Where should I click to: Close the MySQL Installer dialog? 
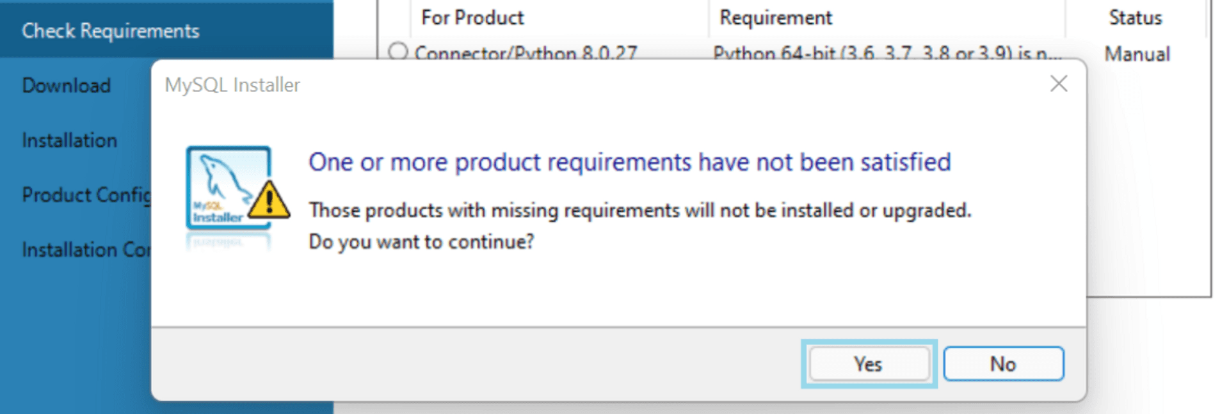1059,84
